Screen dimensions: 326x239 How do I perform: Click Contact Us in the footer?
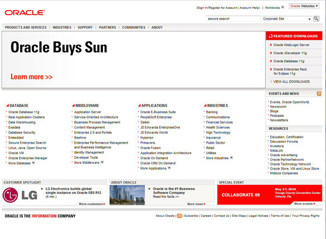(222, 216)
